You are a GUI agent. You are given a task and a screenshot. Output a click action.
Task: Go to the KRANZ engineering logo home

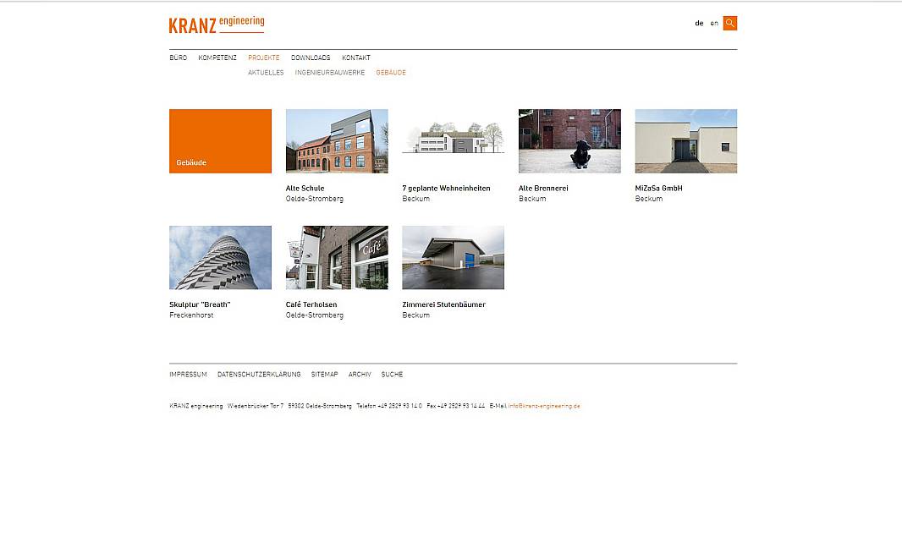click(x=217, y=25)
